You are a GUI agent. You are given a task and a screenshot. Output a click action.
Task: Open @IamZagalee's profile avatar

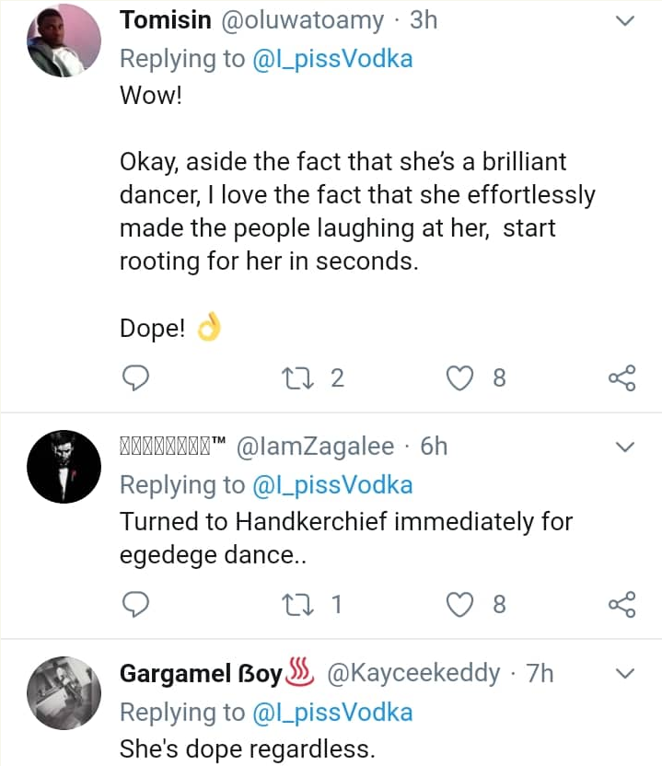pos(63,467)
